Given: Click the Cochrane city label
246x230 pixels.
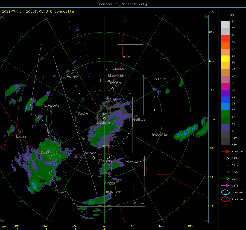Looking at the screenshot, I should [89, 153].
